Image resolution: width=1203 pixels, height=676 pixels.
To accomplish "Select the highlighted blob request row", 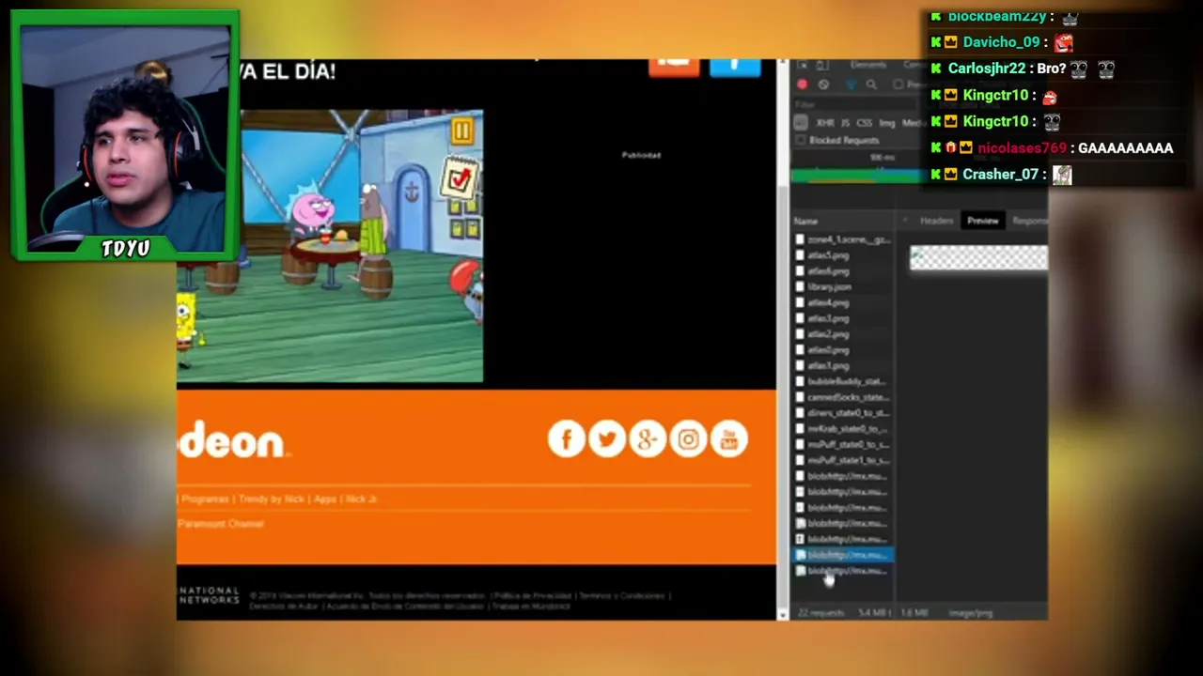I will [842, 555].
